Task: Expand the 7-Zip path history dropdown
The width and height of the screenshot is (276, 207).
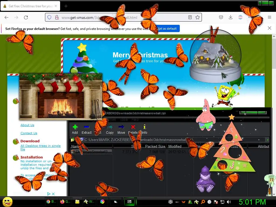Action: [x=268, y=140]
